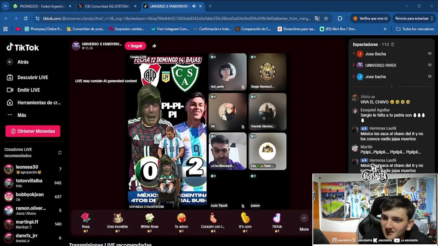Open Graciela Sánchez guest tile
Screen dimensions: 438x246
point(268,111)
